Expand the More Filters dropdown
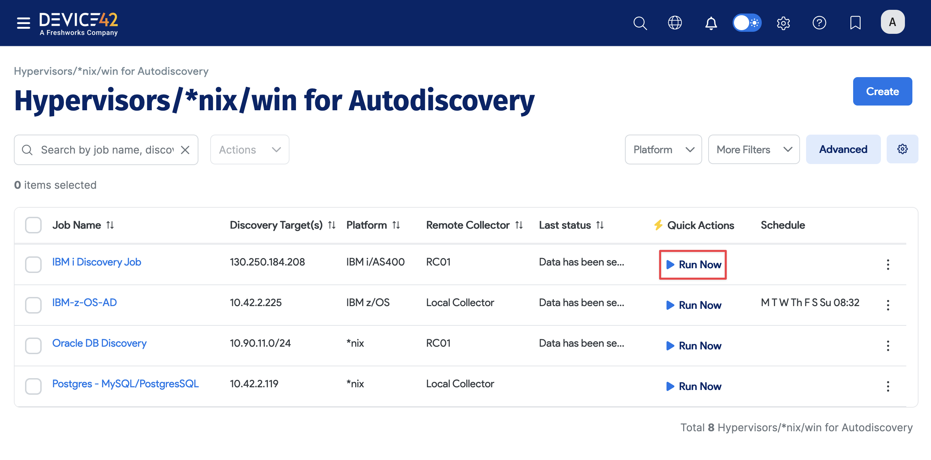 754,149
